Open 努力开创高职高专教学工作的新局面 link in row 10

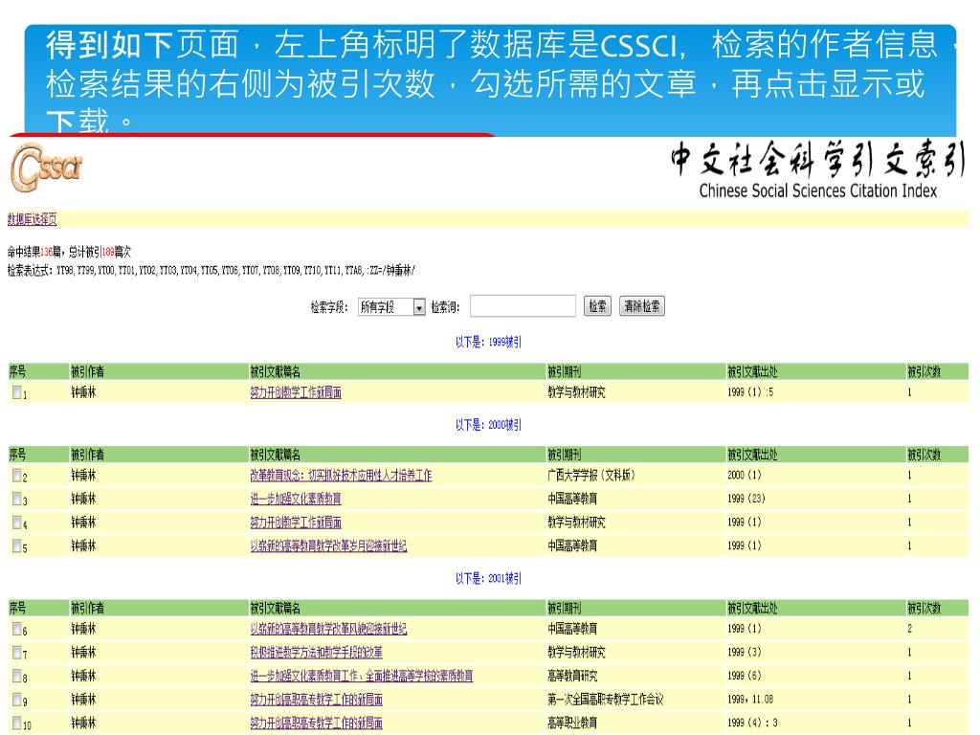click(x=316, y=724)
